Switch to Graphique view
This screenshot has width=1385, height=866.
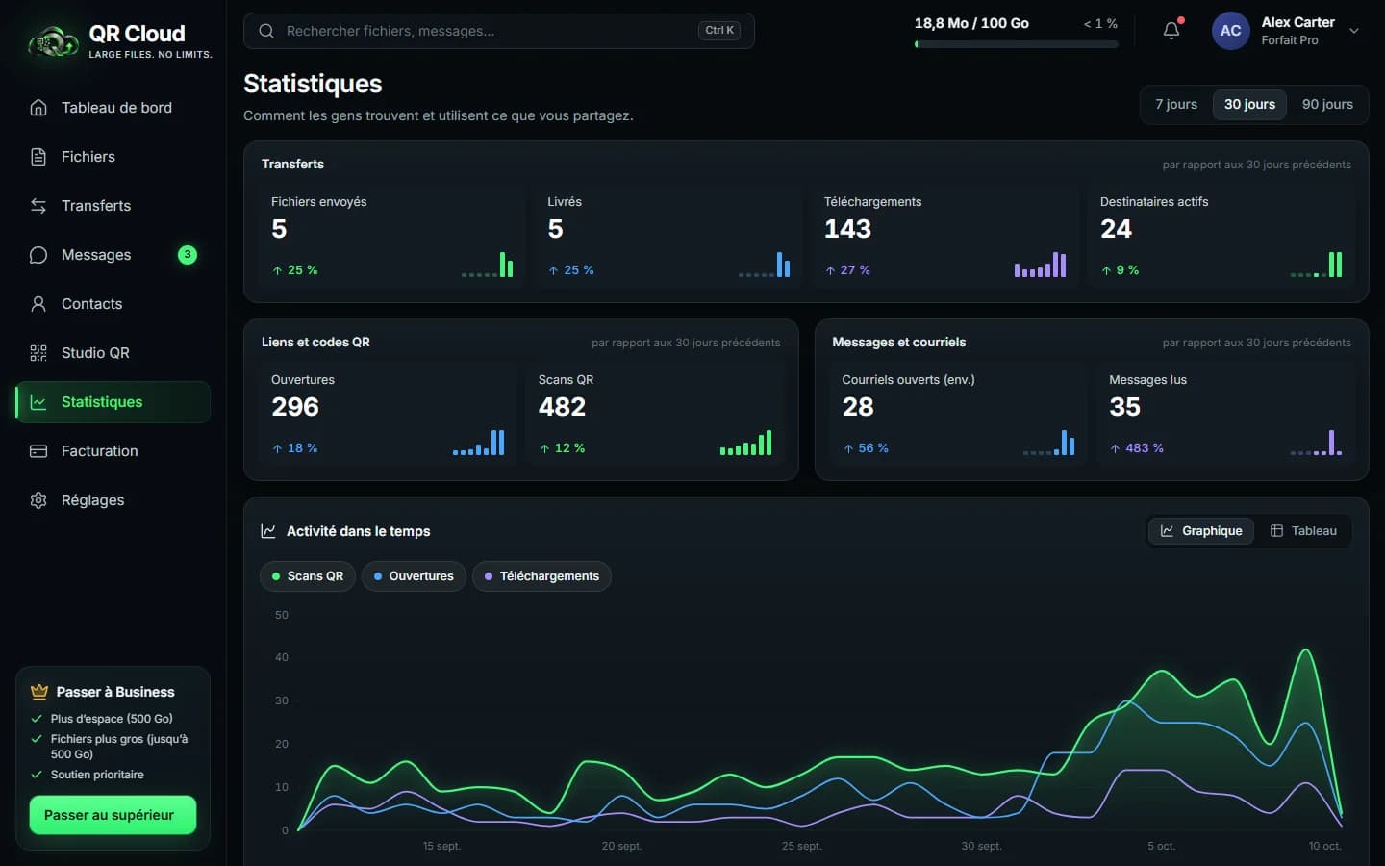(x=1201, y=531)
